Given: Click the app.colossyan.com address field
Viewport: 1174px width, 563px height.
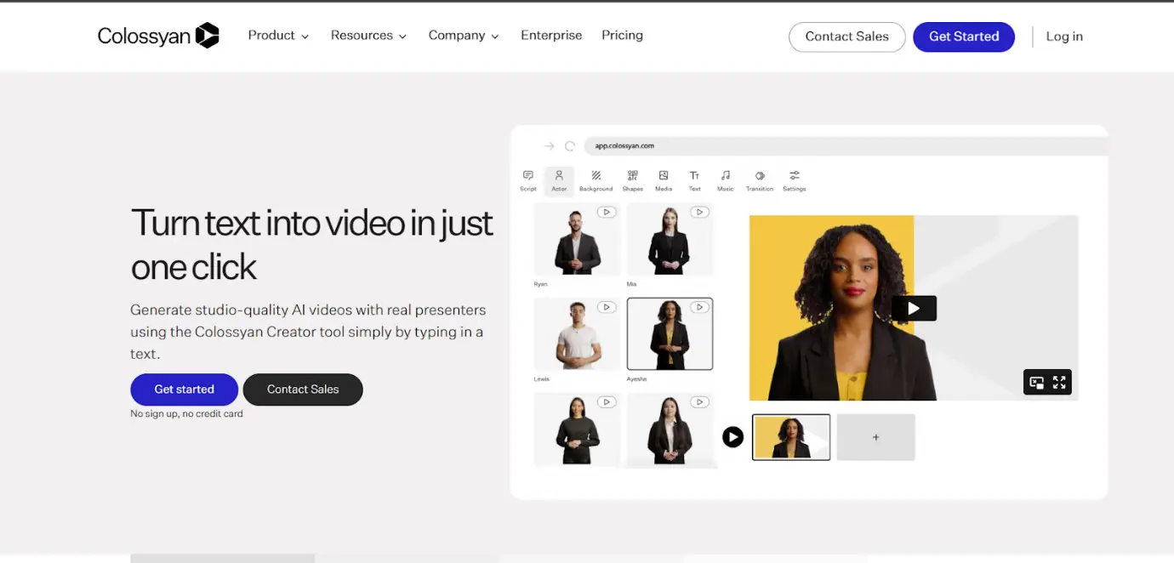Looking at the screenshot, I should click(845, 146).
